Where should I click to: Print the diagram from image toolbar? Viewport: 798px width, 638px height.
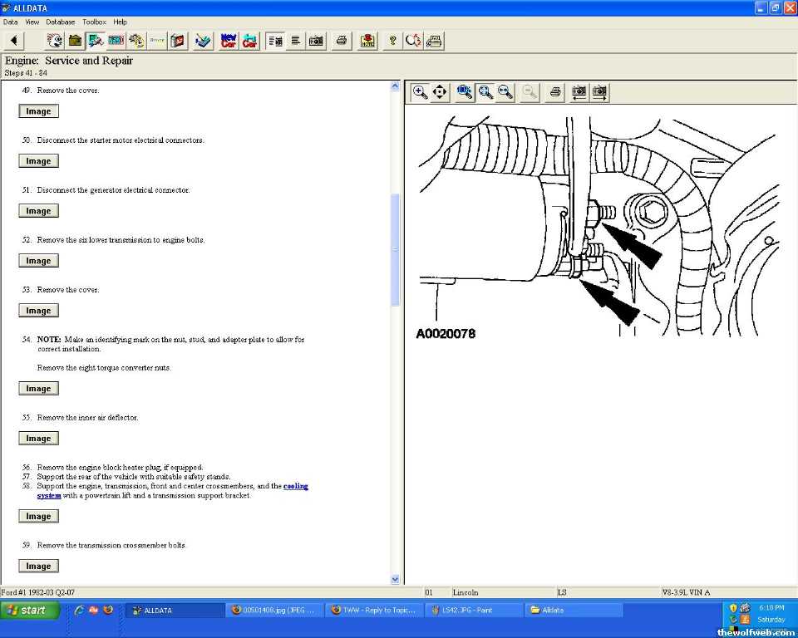tap(555, 92)
